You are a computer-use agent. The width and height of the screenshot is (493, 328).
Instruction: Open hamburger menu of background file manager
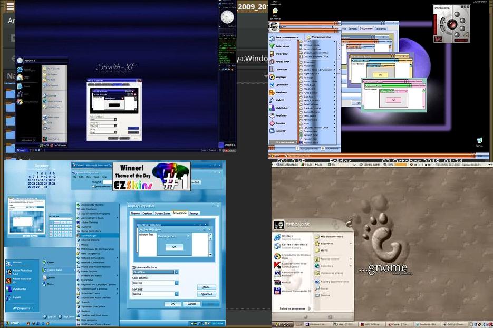click(x=10, y=7)
